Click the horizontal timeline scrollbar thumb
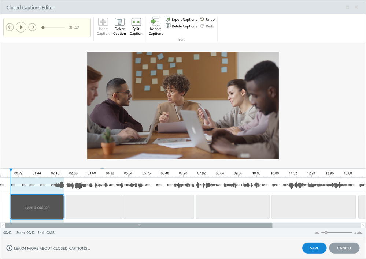366x259 pixels. click(139, 225)
